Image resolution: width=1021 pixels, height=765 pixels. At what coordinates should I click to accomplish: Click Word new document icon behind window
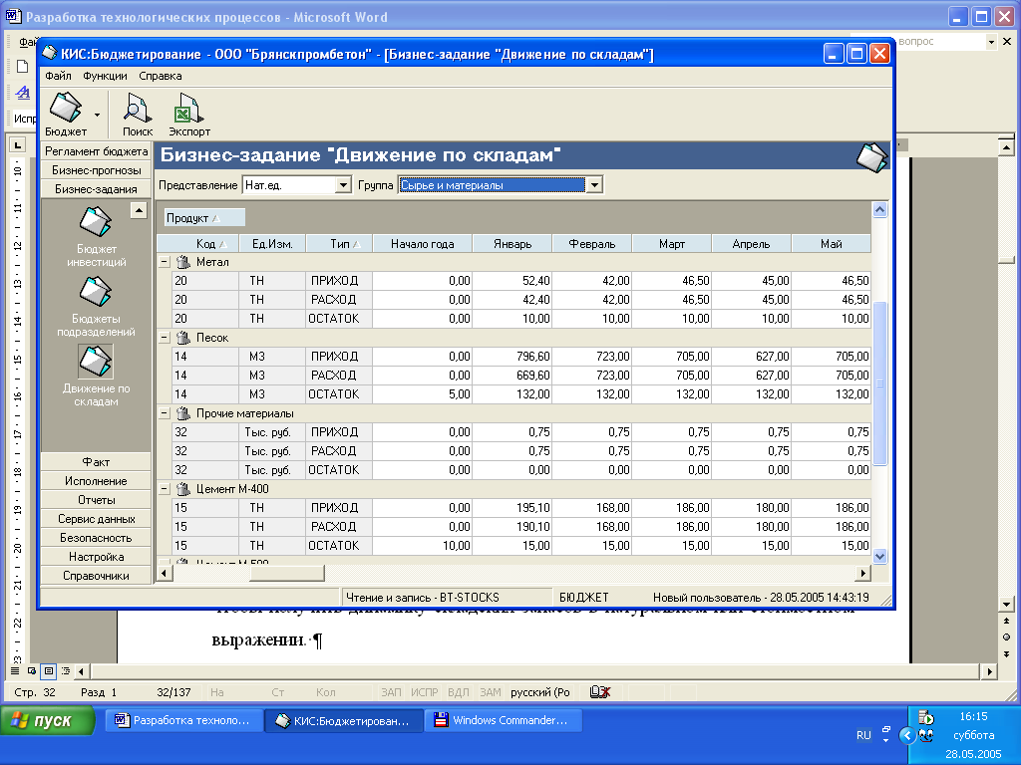(22, 67)
